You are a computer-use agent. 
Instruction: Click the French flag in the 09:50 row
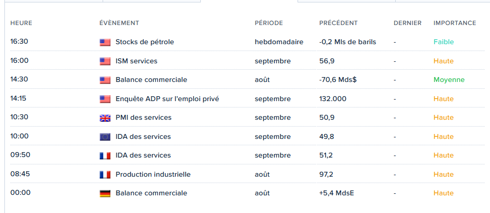105,156
